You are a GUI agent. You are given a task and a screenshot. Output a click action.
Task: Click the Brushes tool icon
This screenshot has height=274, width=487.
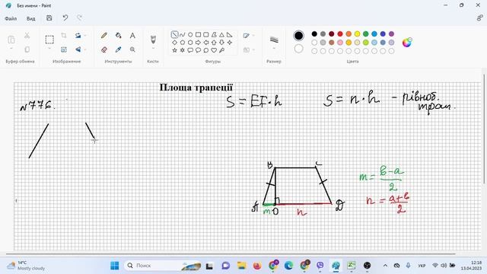point(153,39)
